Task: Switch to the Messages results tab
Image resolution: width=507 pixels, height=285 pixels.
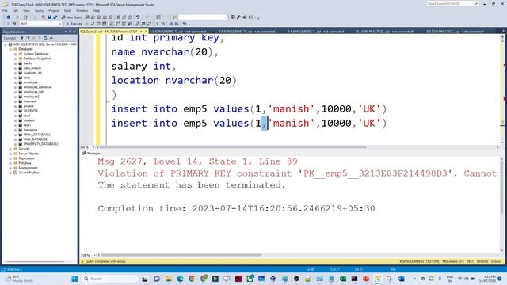Action: point(91,153)
